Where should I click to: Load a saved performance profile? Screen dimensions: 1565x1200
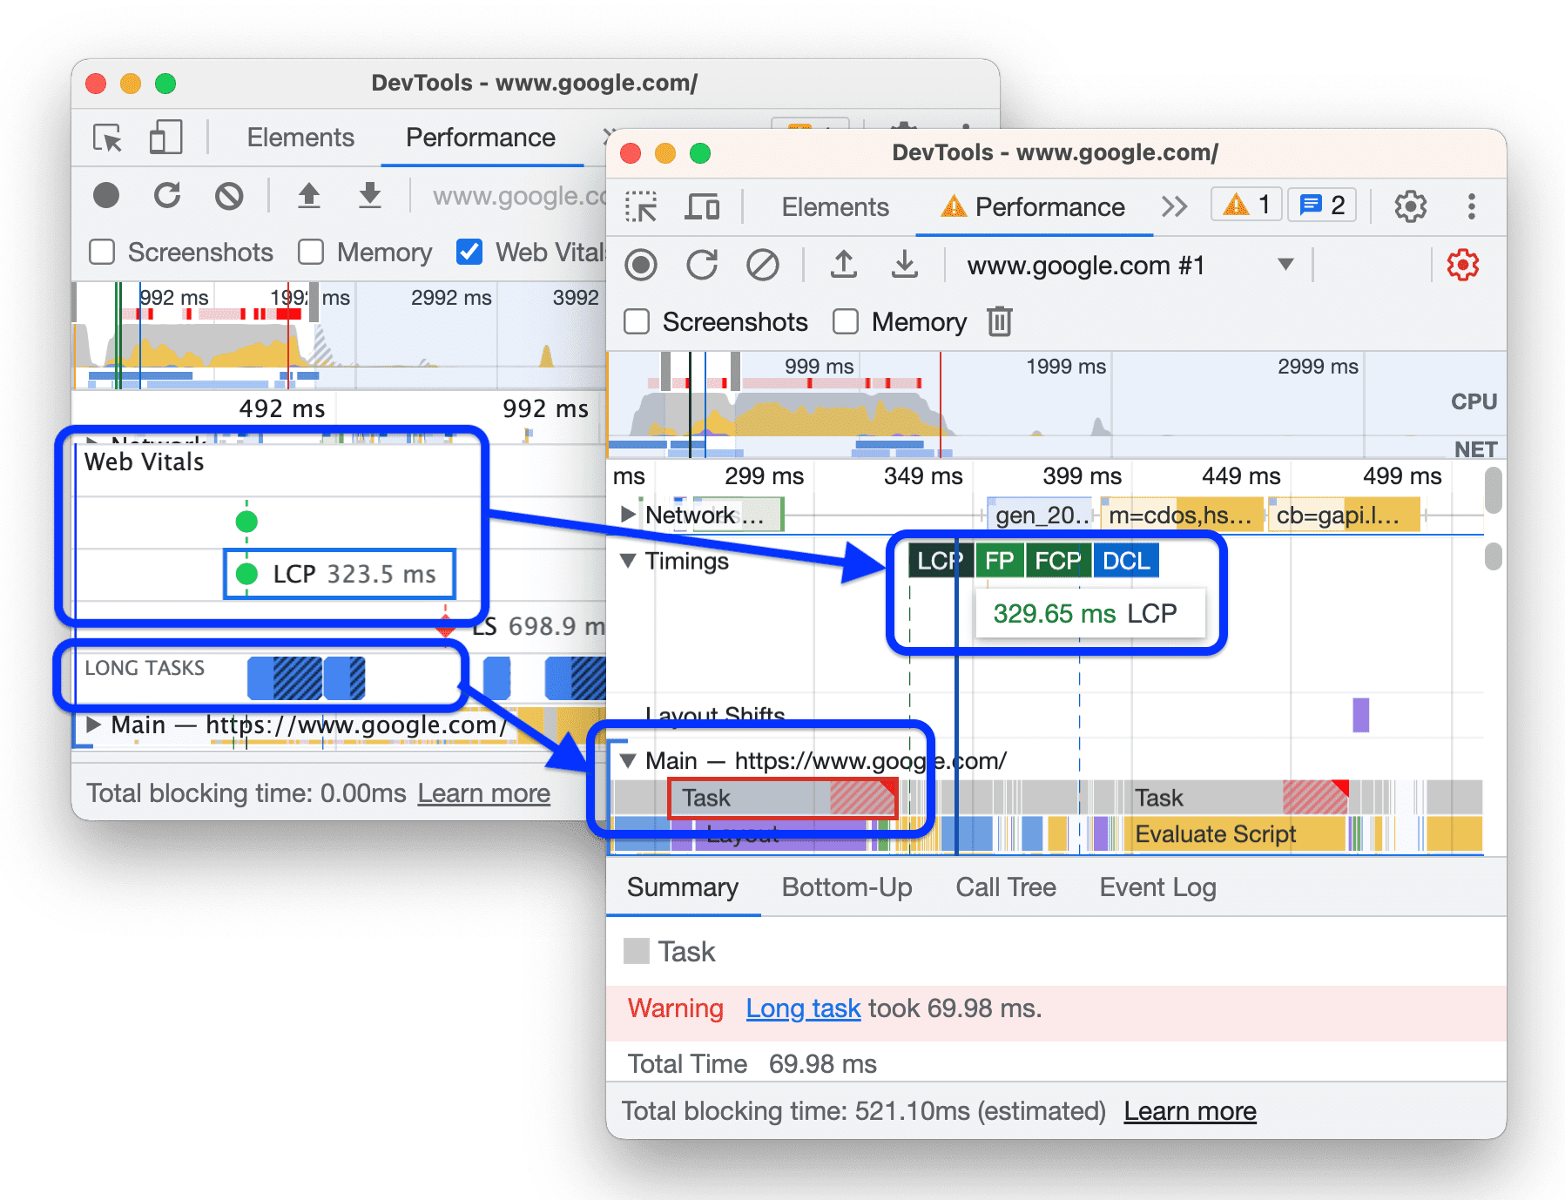844,266
